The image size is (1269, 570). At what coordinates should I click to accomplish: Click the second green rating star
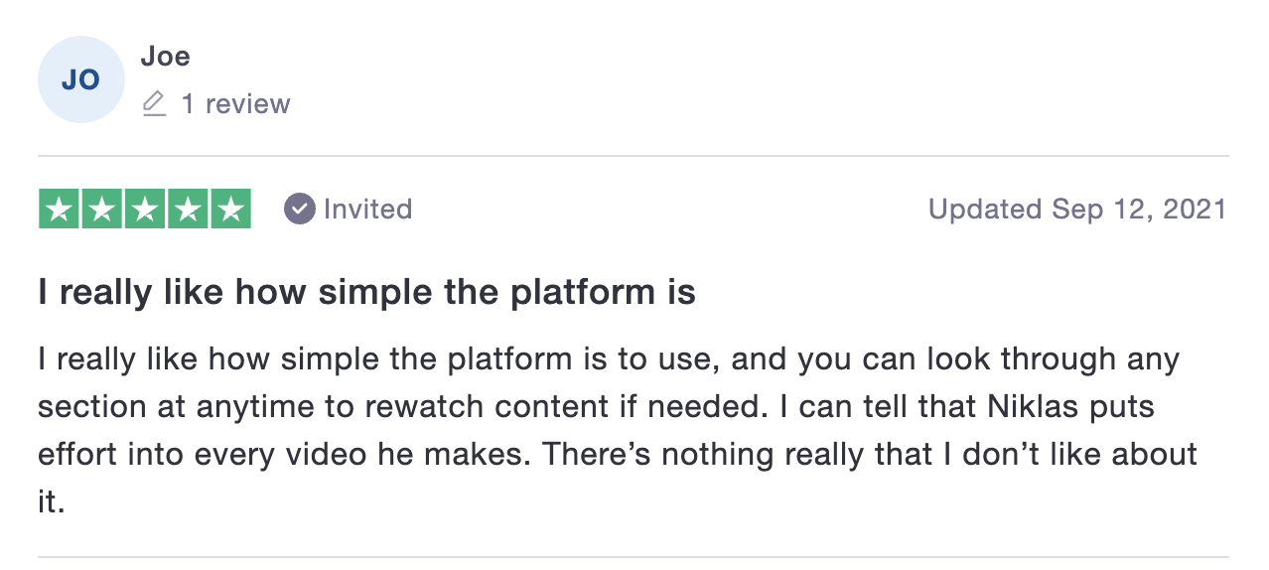point(102,209)
